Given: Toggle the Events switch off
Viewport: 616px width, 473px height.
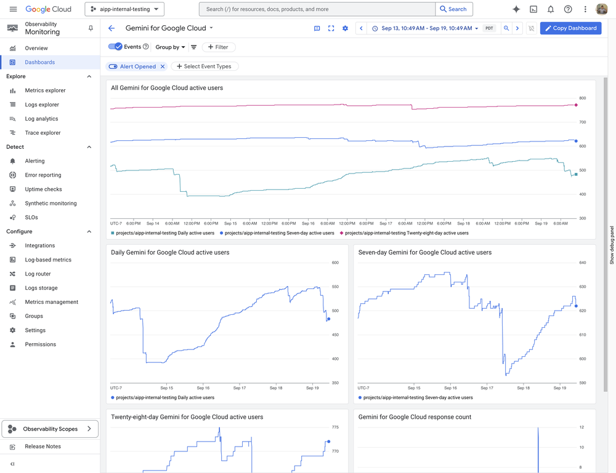Looking at the screenshot, I should click(115, 47).
